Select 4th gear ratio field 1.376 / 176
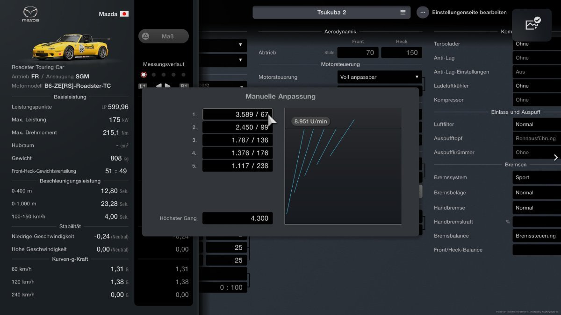Viewport: 561px width, 315px height. [237, 153]
